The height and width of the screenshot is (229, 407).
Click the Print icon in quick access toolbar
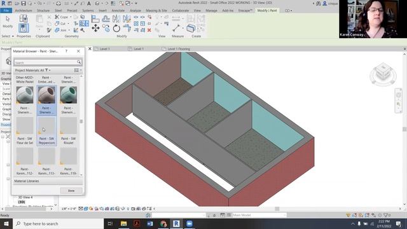pos(59,3)
